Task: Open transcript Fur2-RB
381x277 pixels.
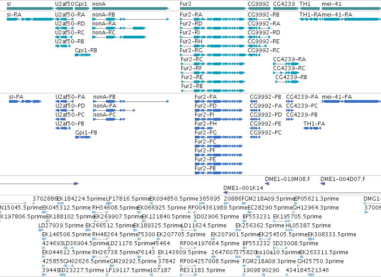Action: click(192, 86)
